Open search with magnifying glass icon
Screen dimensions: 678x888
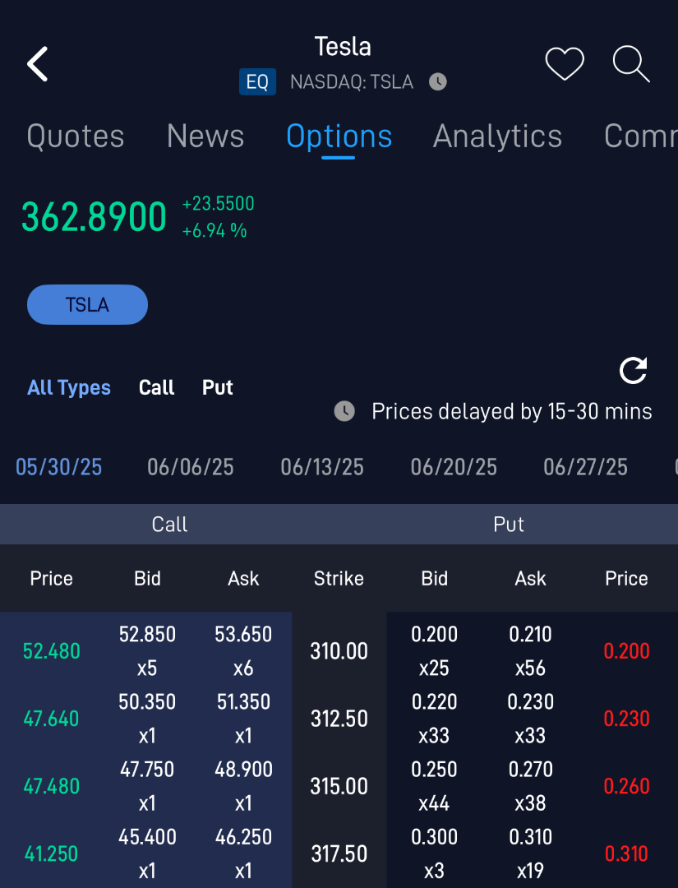pyautogui.click(x=631, y=64)
